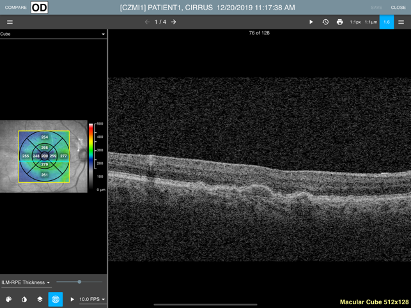Expand the Cube scan type dropdown
Viewport: 411px width, 308px height.
(53, 34)
